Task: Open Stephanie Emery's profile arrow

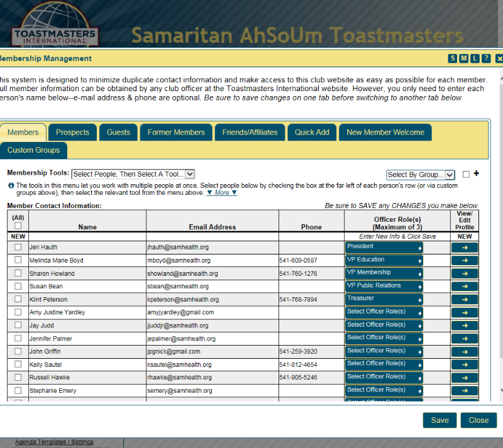Action: [x=465, y=391]
